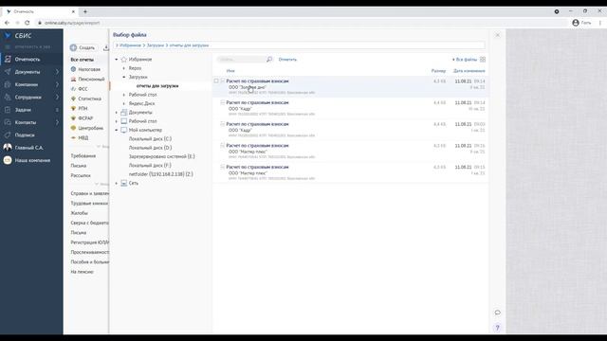Click the Сеть network icon

(124, 183)
